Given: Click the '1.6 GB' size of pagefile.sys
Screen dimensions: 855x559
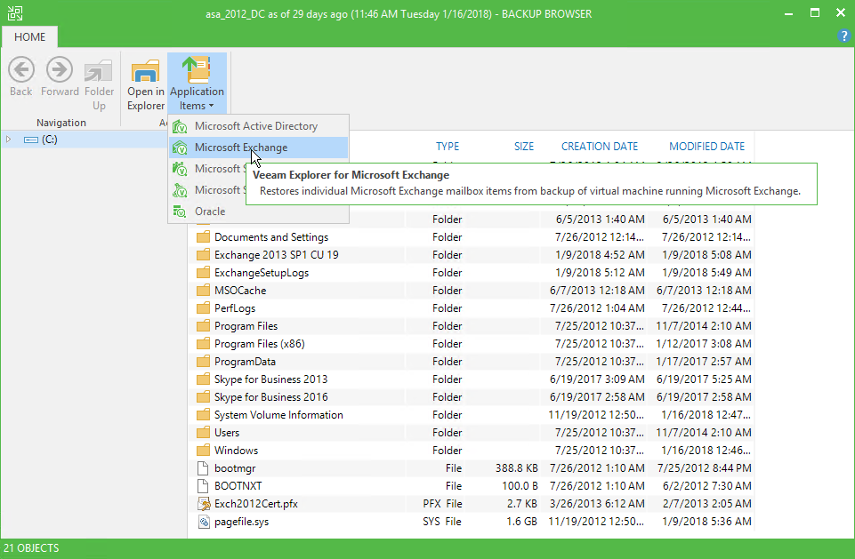Looking at the screenshot, I should pos(522,522).
